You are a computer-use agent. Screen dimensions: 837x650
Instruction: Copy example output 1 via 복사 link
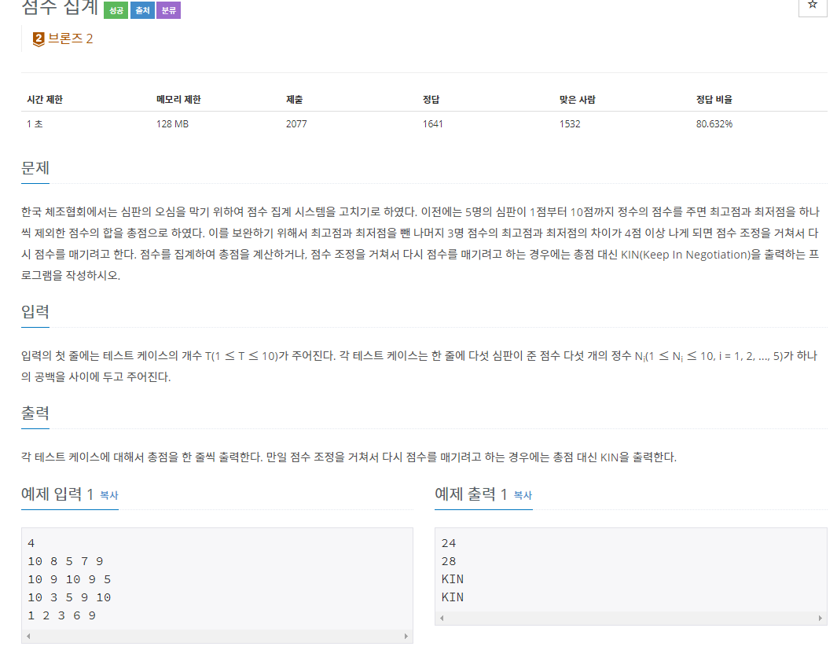tap(523, 495)
